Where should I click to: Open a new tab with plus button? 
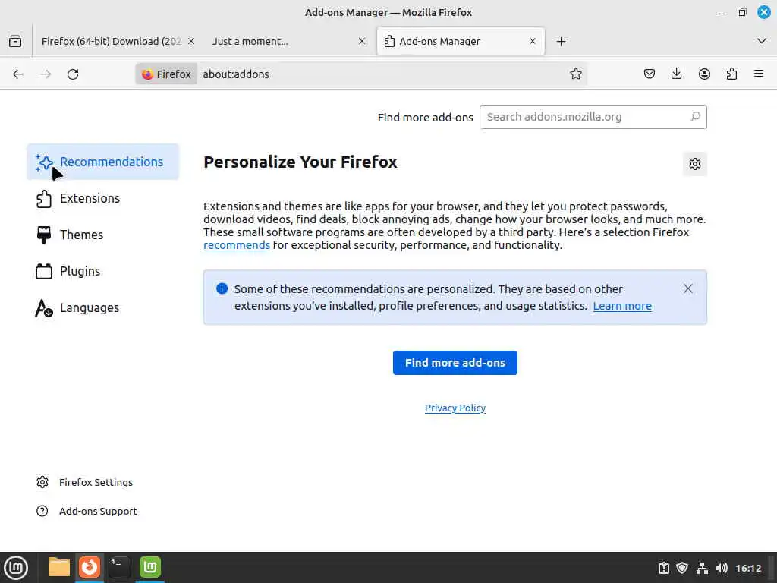561,42
